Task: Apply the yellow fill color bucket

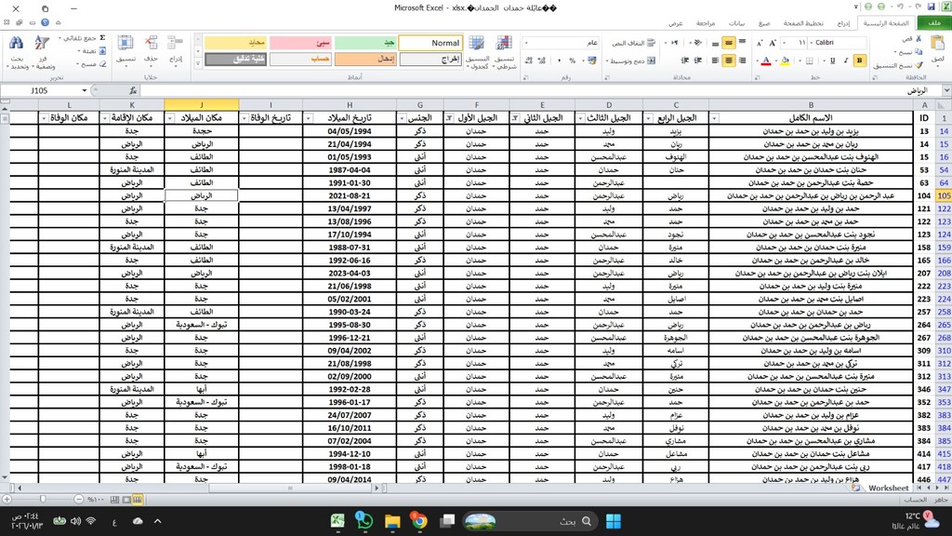Action: point(785,60)
